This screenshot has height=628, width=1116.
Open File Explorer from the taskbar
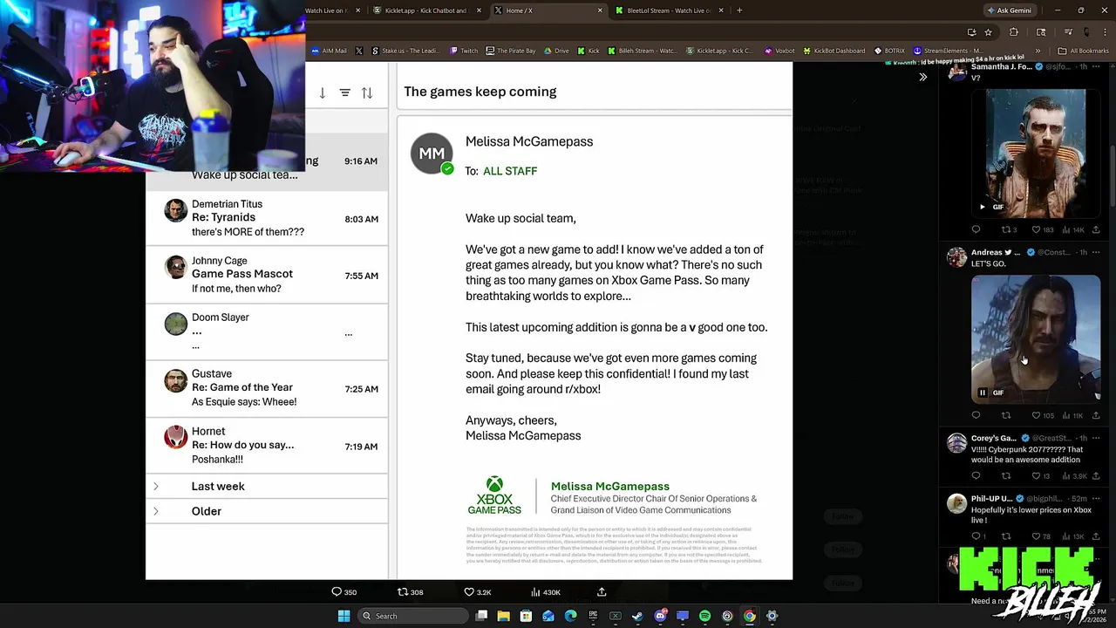(503, 616)
